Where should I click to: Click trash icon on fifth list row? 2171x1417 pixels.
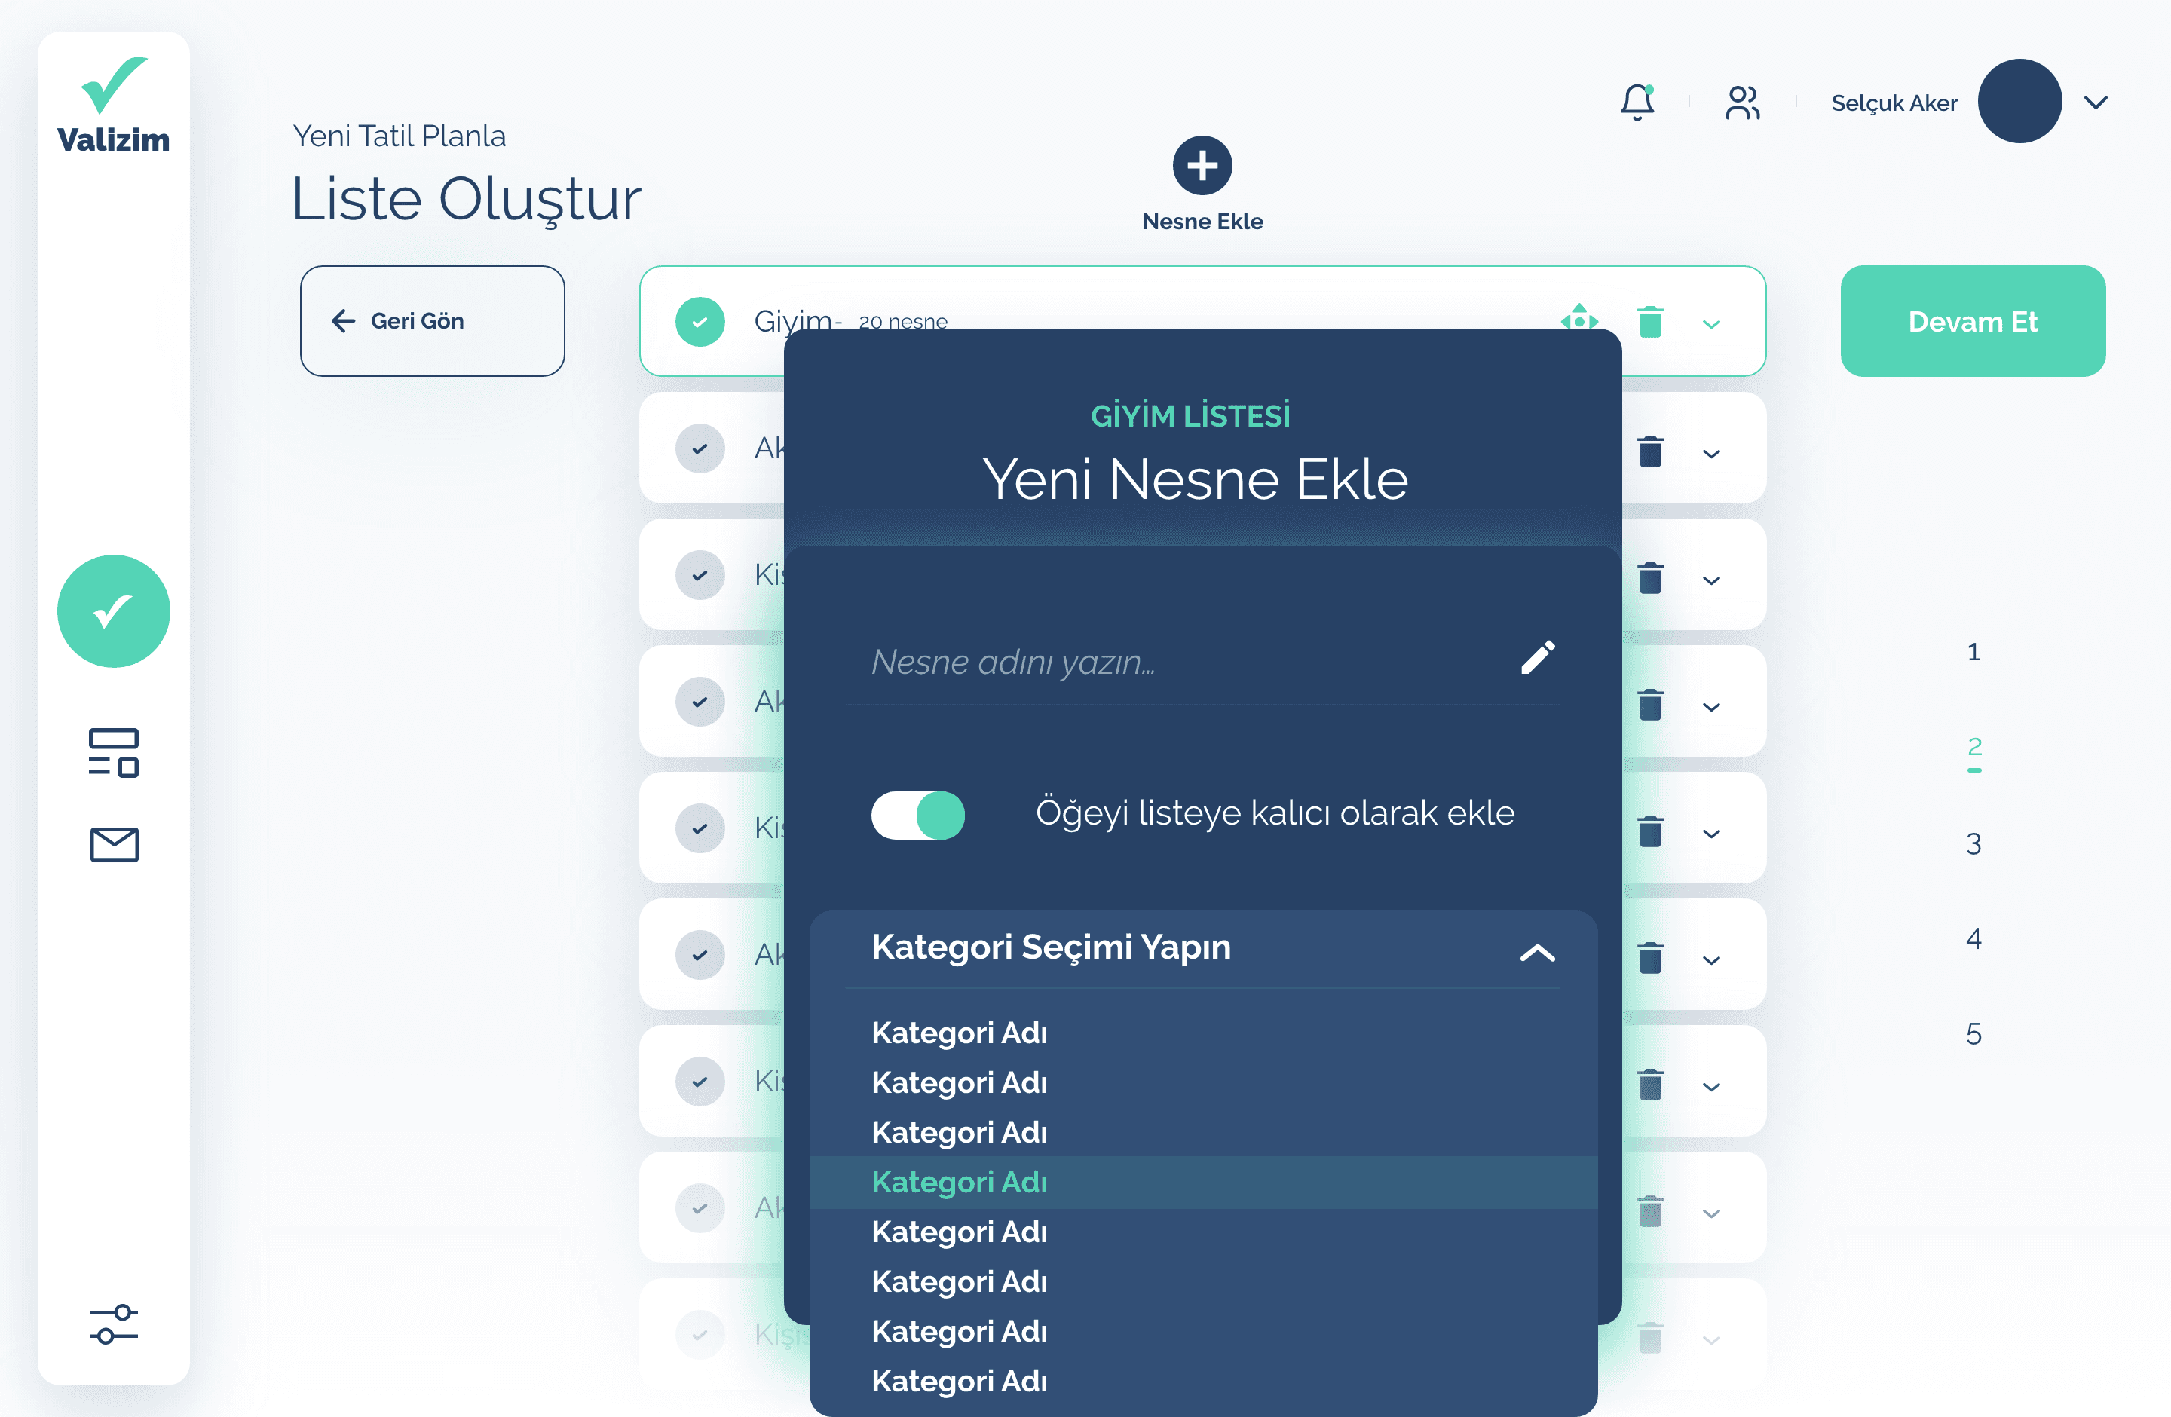point(1650,831)
